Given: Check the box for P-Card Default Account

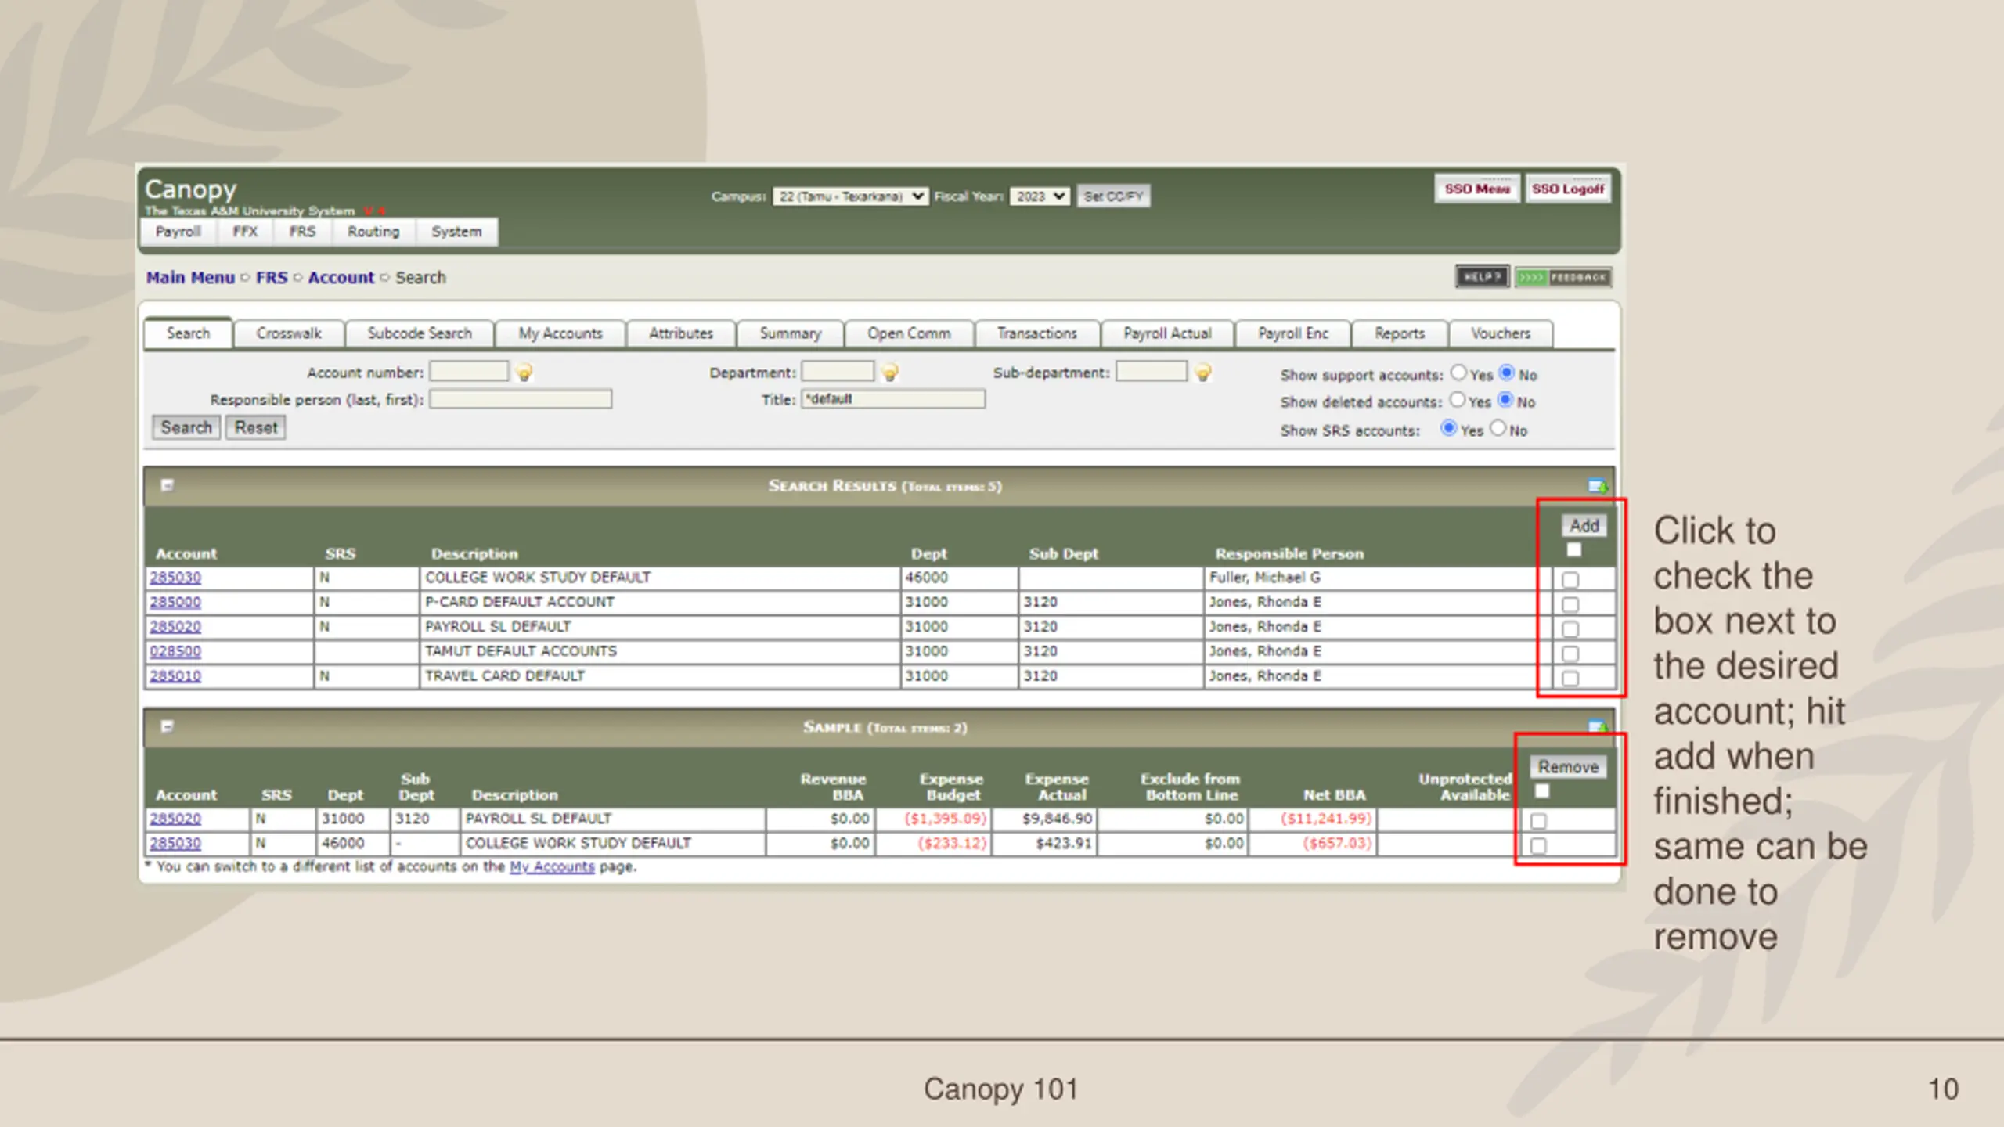Looking at the screenshot, I should (x=1570, y=604).
